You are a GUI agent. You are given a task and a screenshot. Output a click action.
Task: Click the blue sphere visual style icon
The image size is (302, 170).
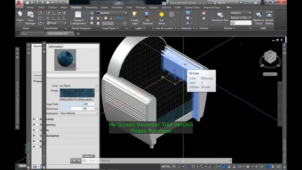tap(118, 18)
